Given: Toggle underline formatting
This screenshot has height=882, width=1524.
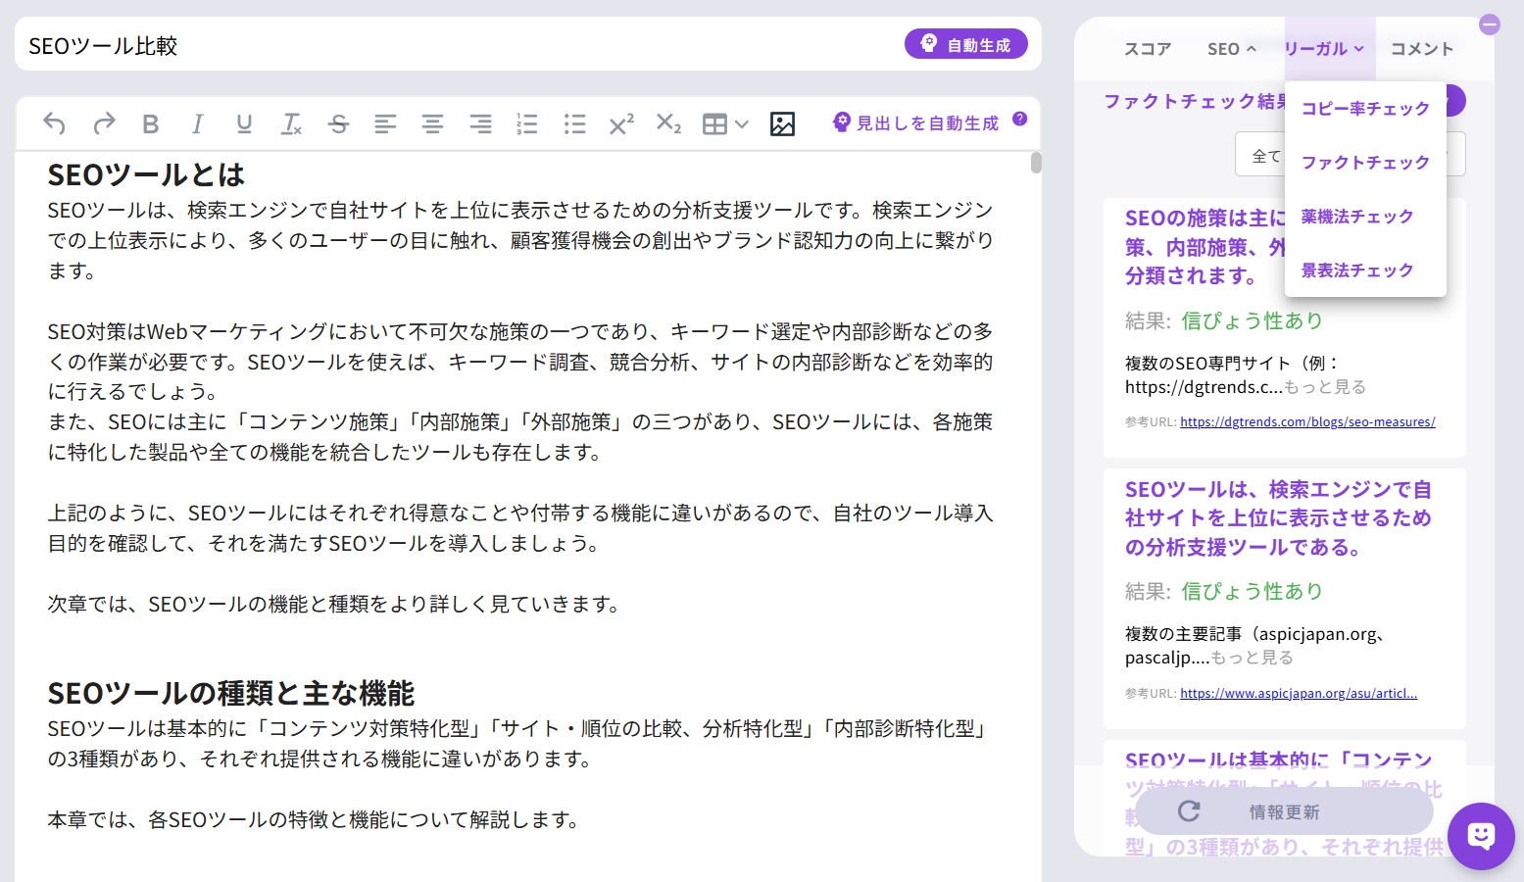Looking at the screenshot, I should 244,123.
